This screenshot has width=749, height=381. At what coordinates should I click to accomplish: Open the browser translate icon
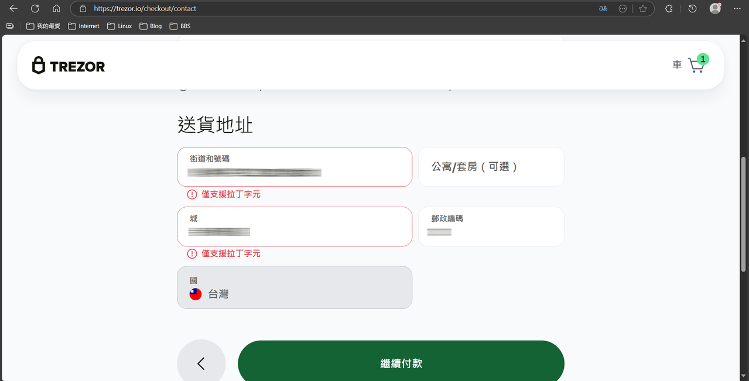(603, 8)
